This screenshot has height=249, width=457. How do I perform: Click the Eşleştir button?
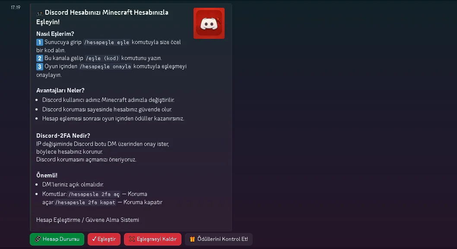pyautogui.click(x=104, y=239)
